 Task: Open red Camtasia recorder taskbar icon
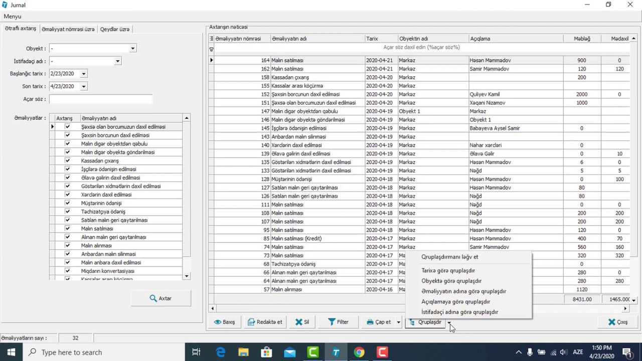point(382,352)
